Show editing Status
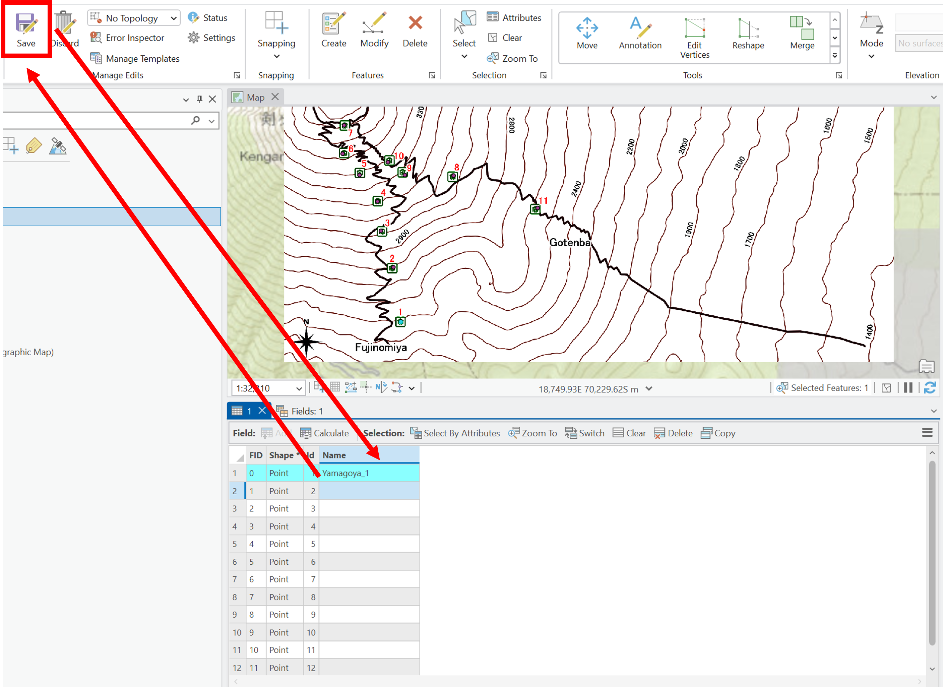This screenshot has height=688, width=943. (x=207, y=18)
